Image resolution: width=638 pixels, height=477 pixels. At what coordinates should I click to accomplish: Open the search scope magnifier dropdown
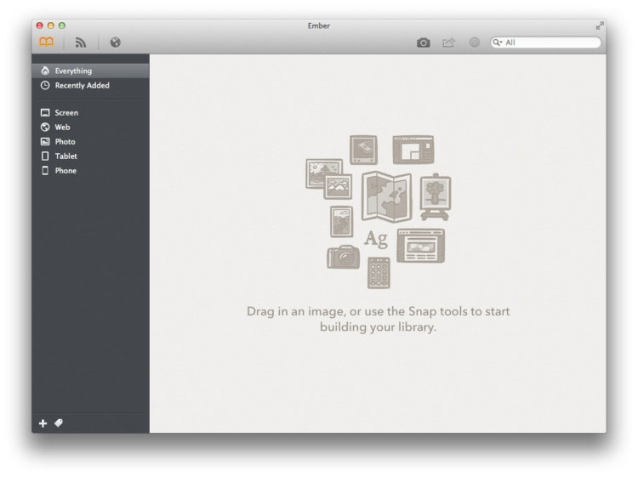coord(498,43)
